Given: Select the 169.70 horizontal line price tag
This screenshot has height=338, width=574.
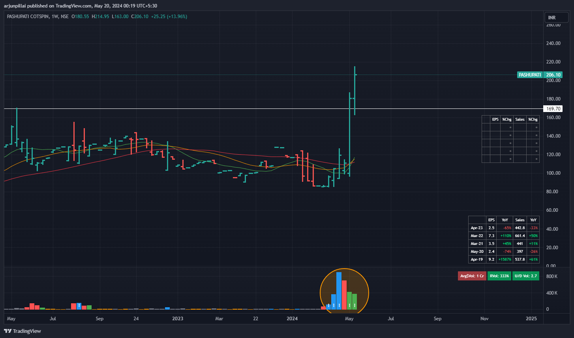Looking at the screenshot, I should pos(553,108).
